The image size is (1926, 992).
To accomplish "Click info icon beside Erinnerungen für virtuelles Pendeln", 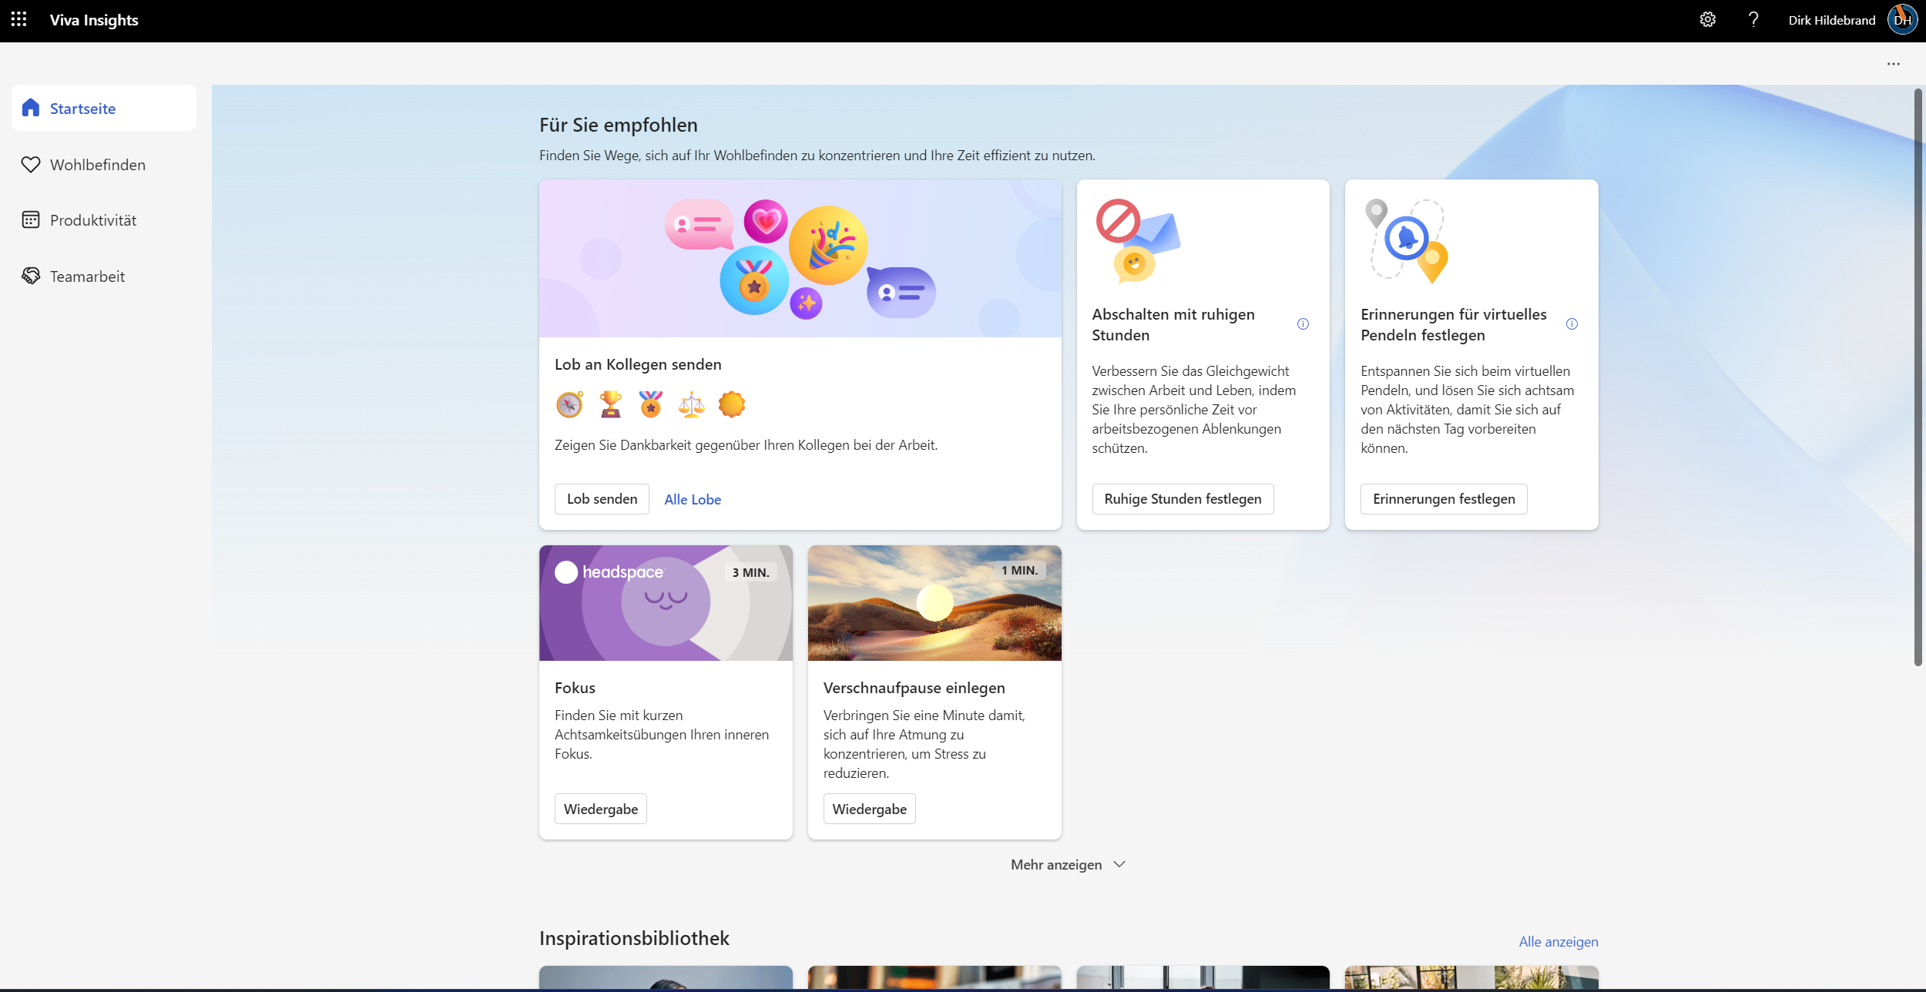I will pyautogui.click(x=1572, y=324).
